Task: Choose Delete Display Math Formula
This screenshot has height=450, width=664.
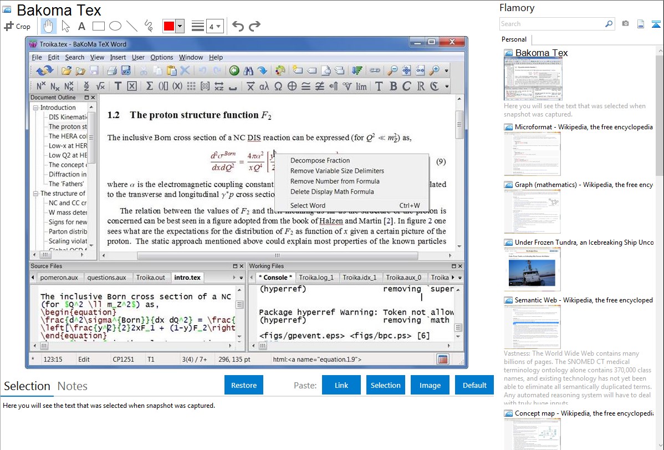Action: (332, 191)
